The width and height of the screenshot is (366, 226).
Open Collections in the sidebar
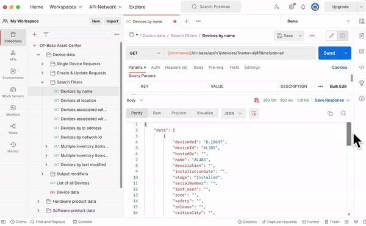coord(13,37)
